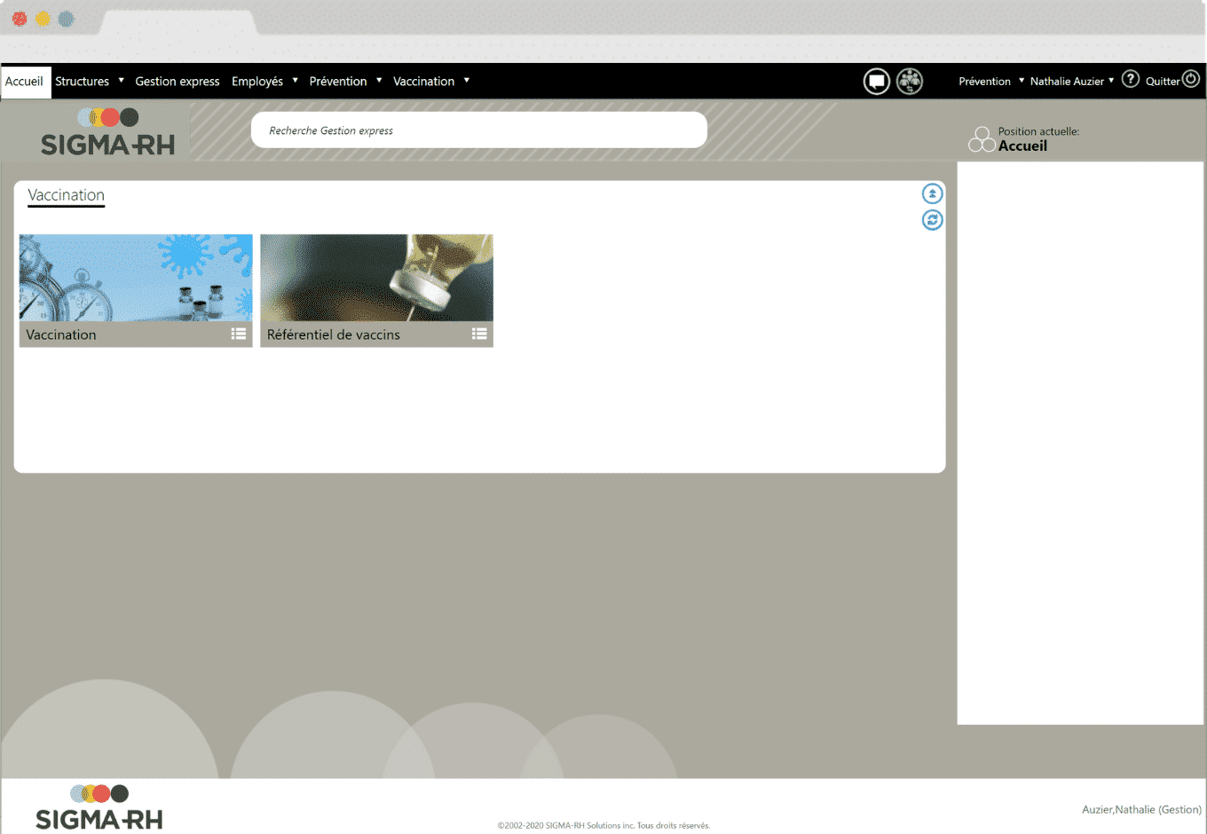
Task: Open the chat message bubble icon
Action: [x=877, y=82]
